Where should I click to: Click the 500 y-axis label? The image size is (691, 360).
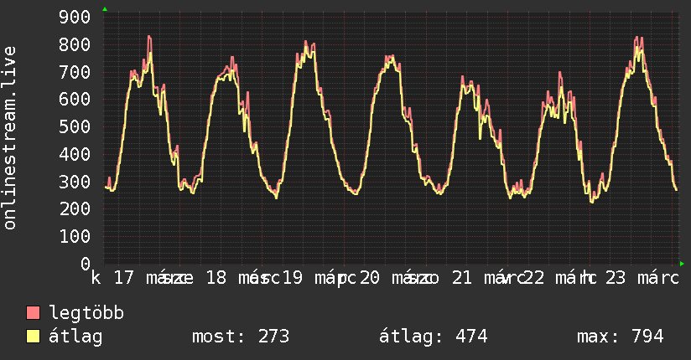[x=75, y=126]
